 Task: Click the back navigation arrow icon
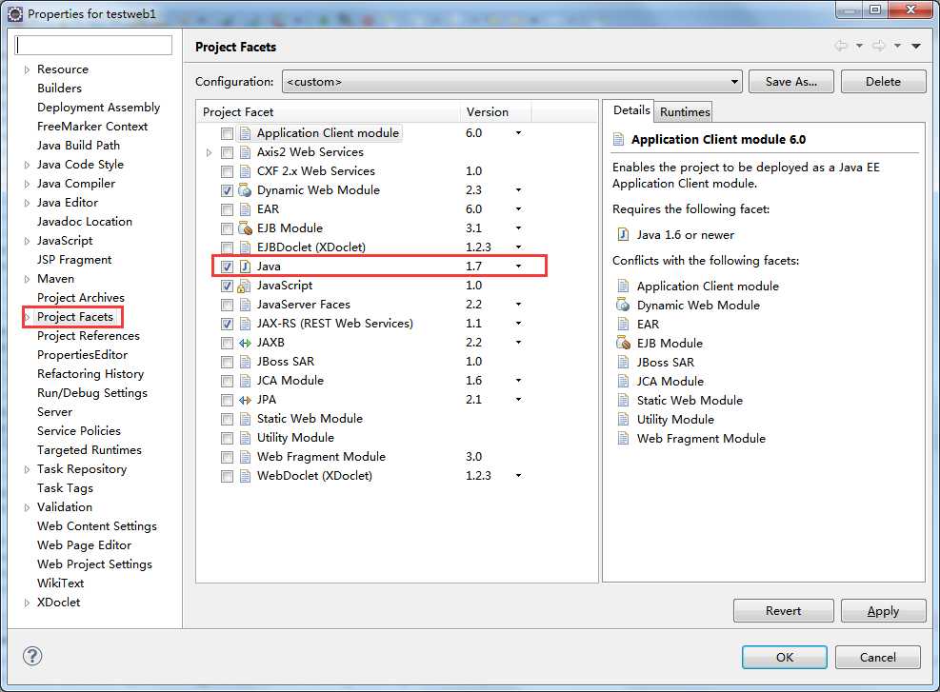[x=841, y=46]
